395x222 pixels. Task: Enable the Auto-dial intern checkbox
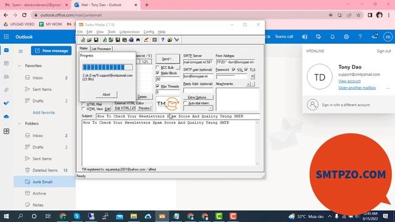click(x=185, y=103)
